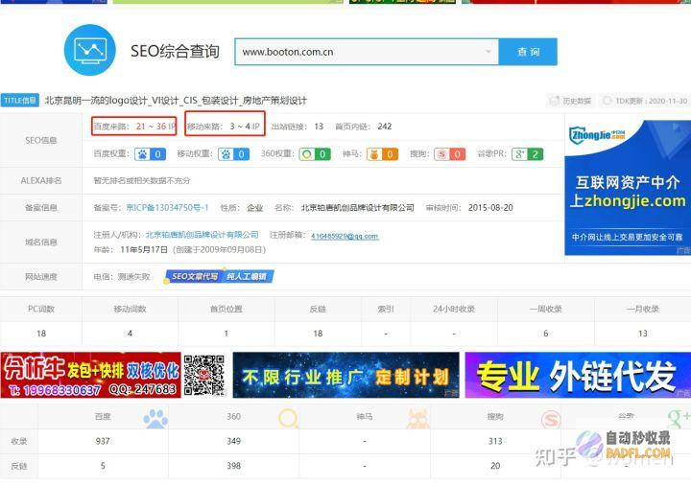Click 反链 value 18 in keyword table

click(x=318, y=334)
